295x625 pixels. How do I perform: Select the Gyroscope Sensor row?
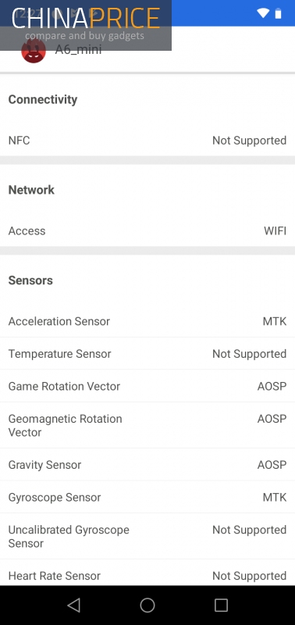pyautogui.click(x=147, y=497)
